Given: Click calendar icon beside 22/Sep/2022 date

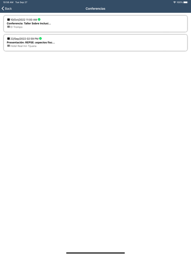Looking at the screenshot, I should (x=8, y=38).
